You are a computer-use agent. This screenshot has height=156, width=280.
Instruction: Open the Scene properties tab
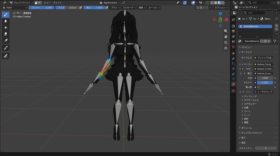(233, 41)
